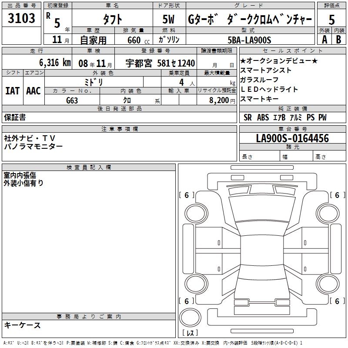Select SR in genuine equipment row

pyautogui.click(x=248, y=117)
